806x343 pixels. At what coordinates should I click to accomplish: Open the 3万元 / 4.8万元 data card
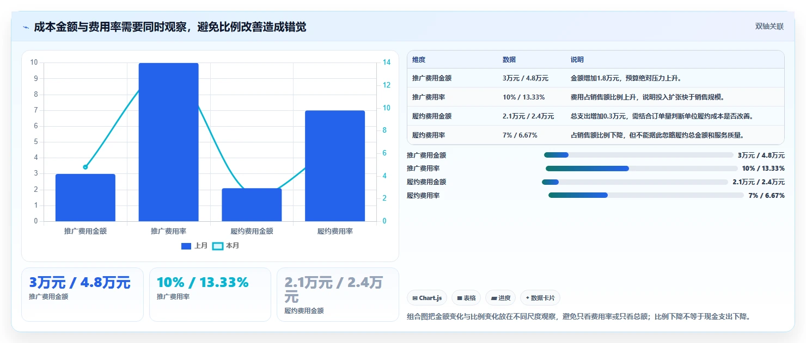pyautogui.click(x=82, y=295)
